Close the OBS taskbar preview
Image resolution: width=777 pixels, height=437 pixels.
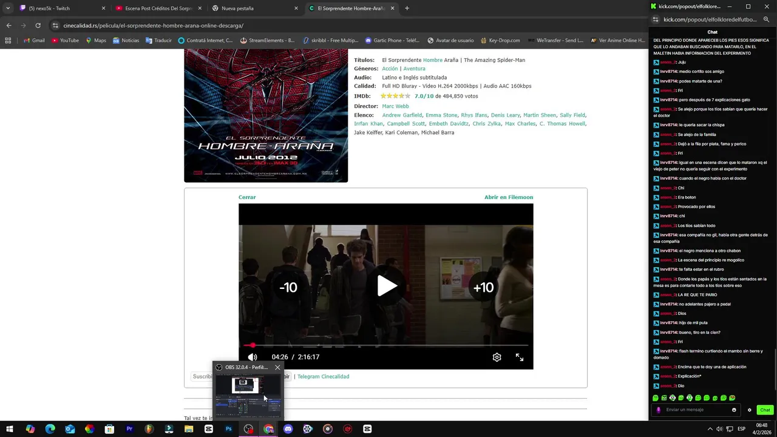click(277, 367)
